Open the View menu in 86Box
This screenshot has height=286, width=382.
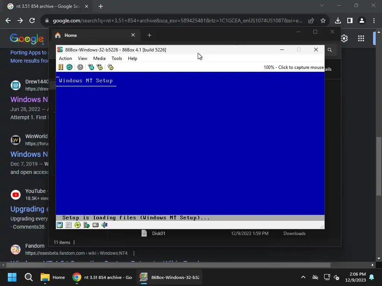point(82,58)
